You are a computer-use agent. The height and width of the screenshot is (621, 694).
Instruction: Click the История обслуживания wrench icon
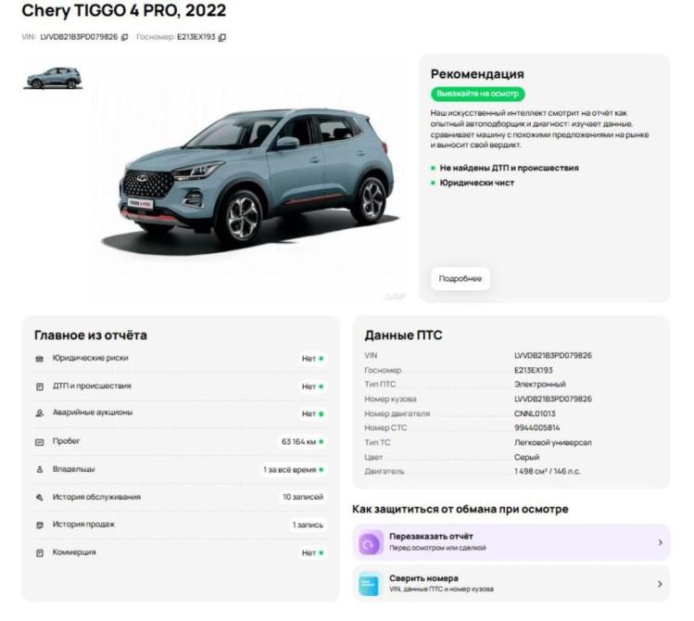pos(40,498)
